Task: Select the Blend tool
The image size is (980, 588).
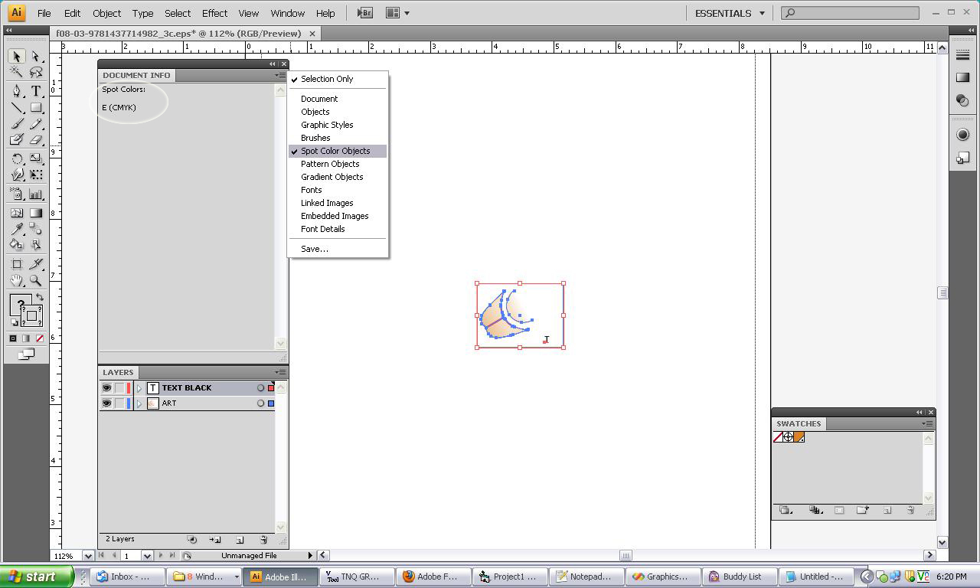Action: pyautogui.click(x=36, y=229)
